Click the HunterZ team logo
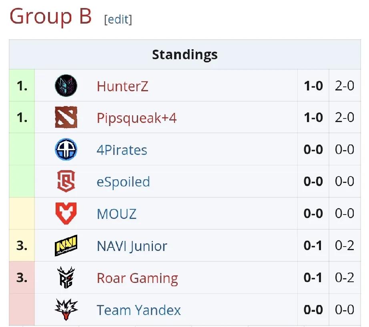This screenshot has width=369, height=327. click(66, 86)
